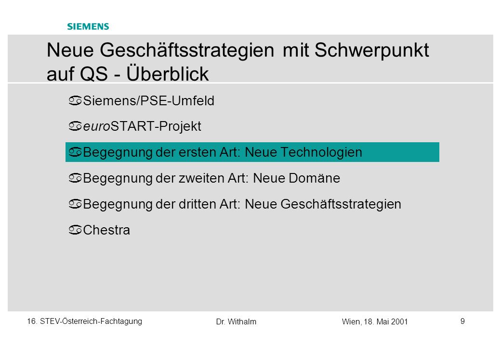Click footer date 'Wien, 18. Mai 2001'
501x346 pixels.
coord(375,322)
